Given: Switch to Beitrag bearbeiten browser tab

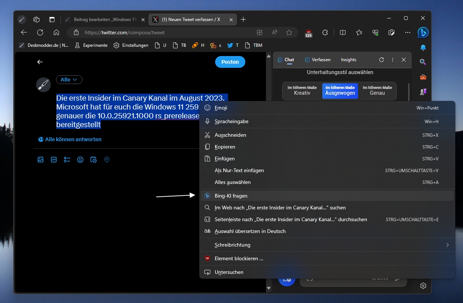Looking at the screenshot, I should click(104, 20).
